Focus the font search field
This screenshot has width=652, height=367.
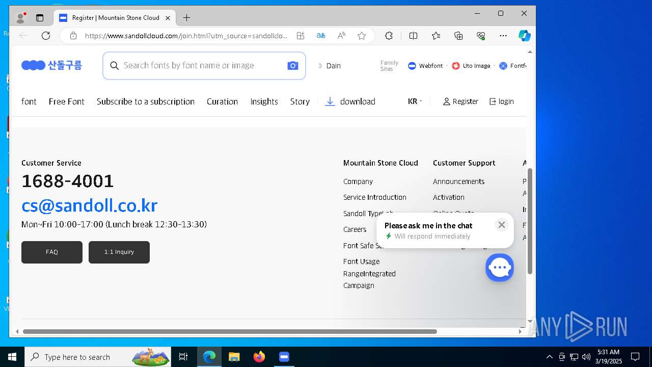[204, 66]
